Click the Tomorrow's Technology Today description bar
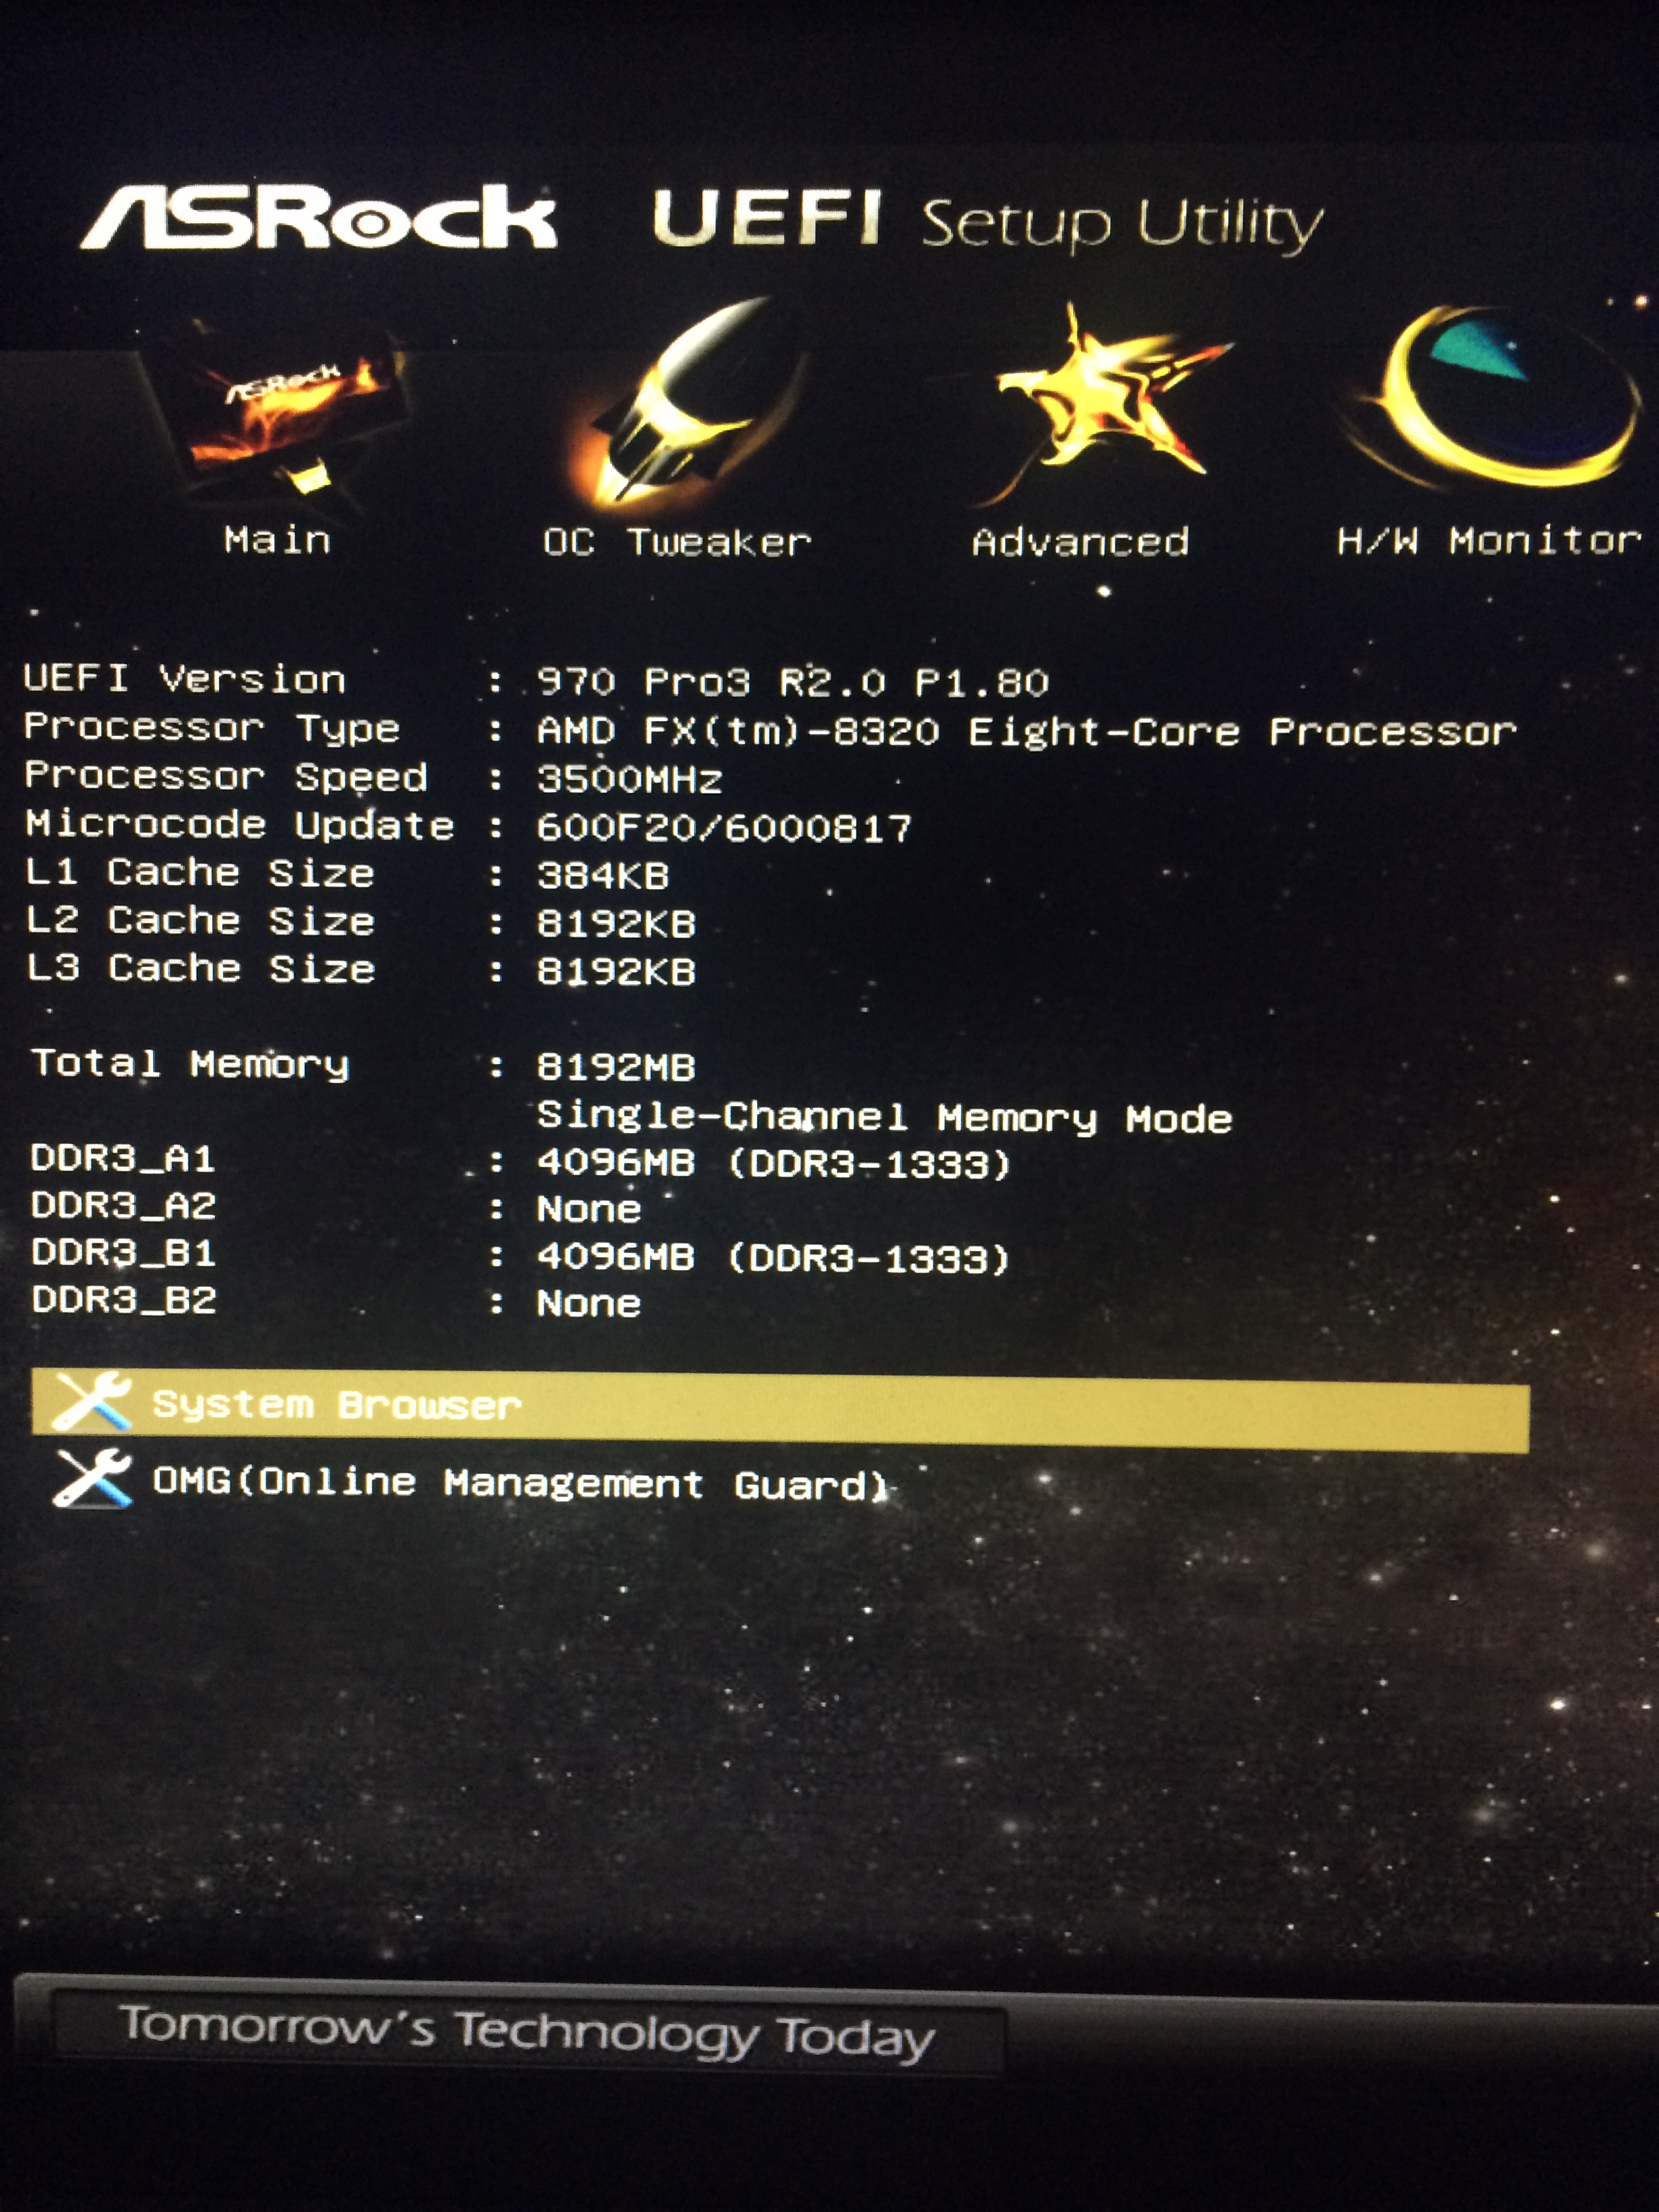The image size is (1659, 2212). coord(527,2032)
